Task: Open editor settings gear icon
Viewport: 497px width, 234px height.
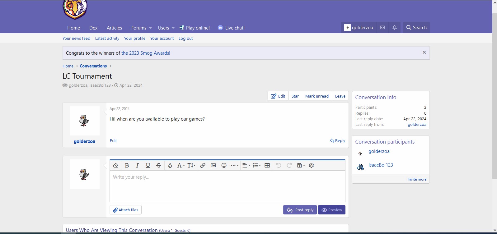Action: pyautogui.click(x=311, y=165)
